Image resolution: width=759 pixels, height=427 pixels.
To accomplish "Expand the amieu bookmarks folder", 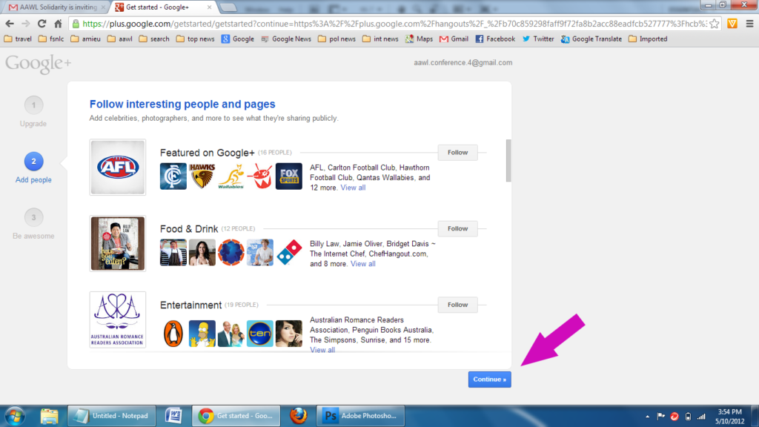I will coord(86,39).
